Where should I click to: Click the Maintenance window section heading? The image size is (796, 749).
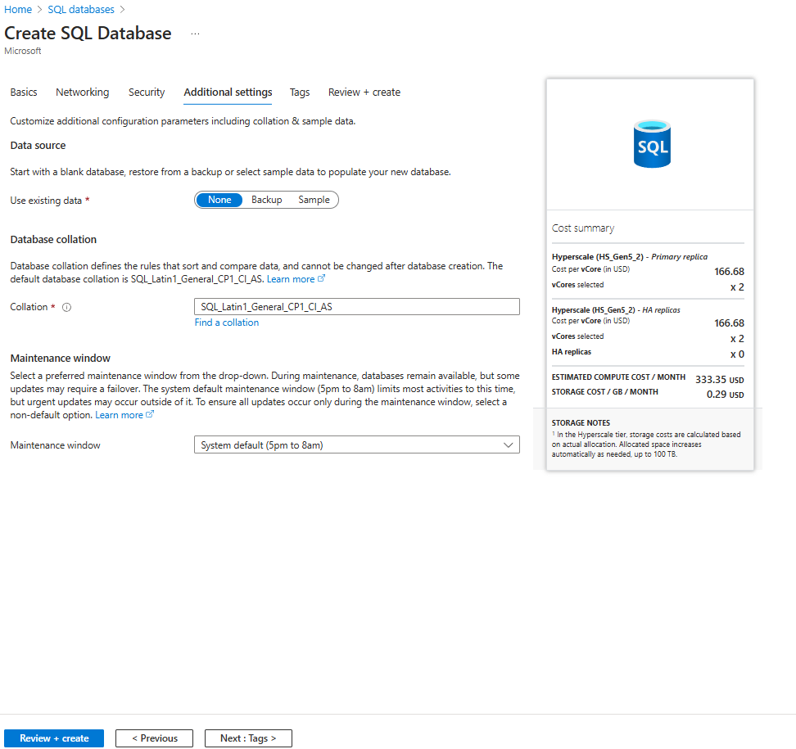[x=61, y=359]
